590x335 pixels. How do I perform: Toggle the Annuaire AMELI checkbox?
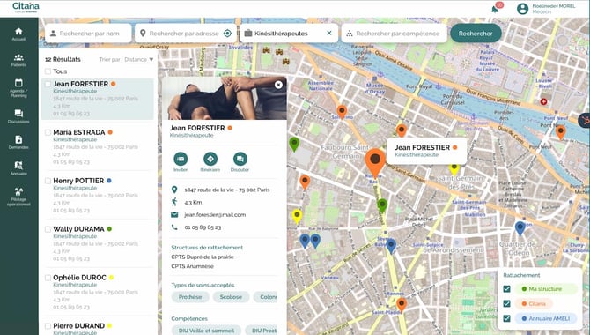point(507,318)
